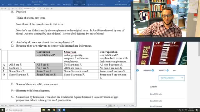Click the cell 'Some non-P are non-S.'
The width and height of the screenshot is (200, 112).
pos(114,71)
